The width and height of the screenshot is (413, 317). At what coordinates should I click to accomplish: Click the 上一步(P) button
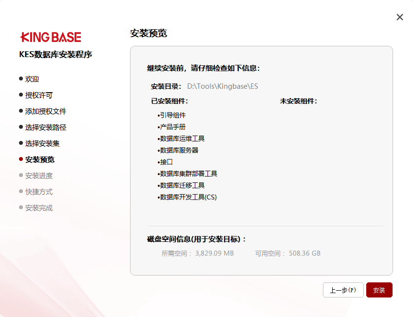(343, 290)
